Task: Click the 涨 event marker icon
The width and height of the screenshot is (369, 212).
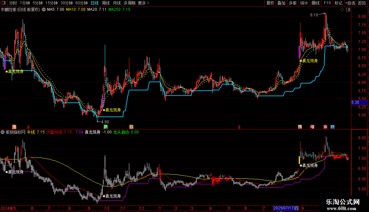Action: click(325, 127)
